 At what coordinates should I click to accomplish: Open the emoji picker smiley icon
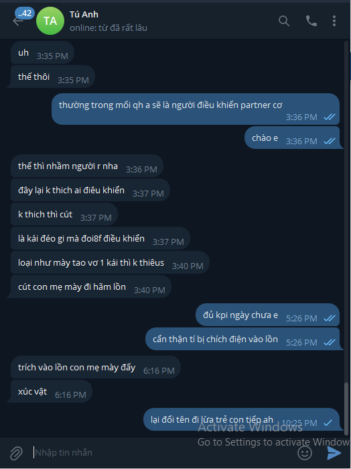tap(305, 453)
